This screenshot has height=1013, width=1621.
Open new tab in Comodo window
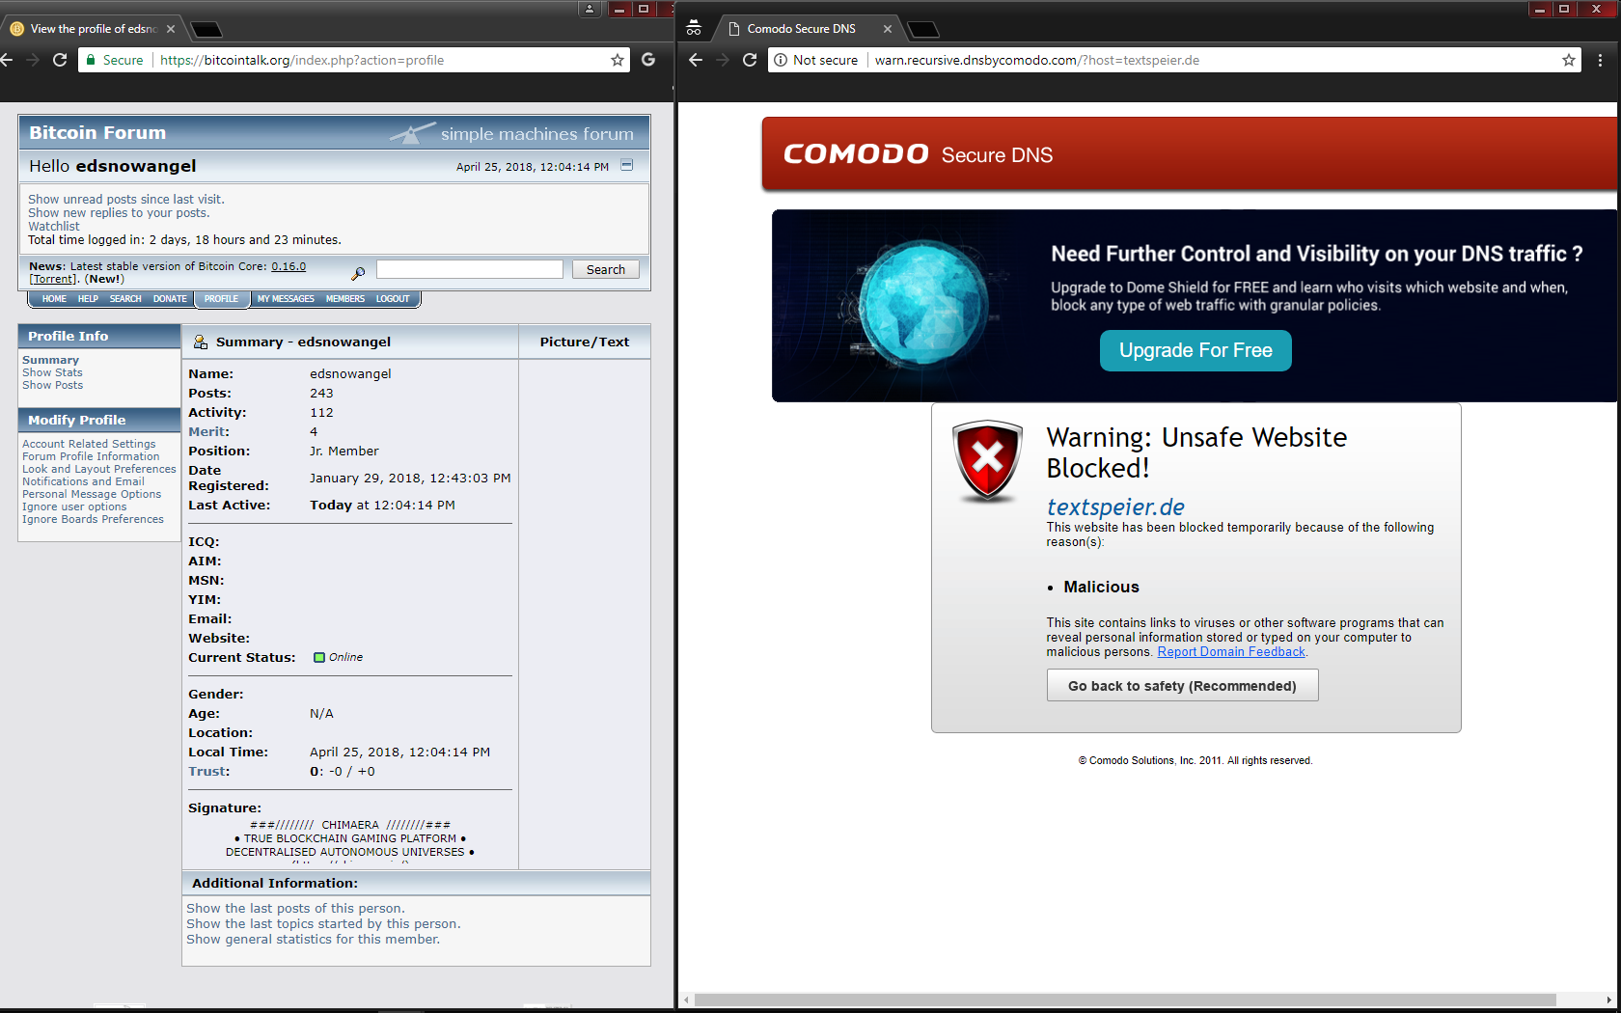(x=923, y=29)
